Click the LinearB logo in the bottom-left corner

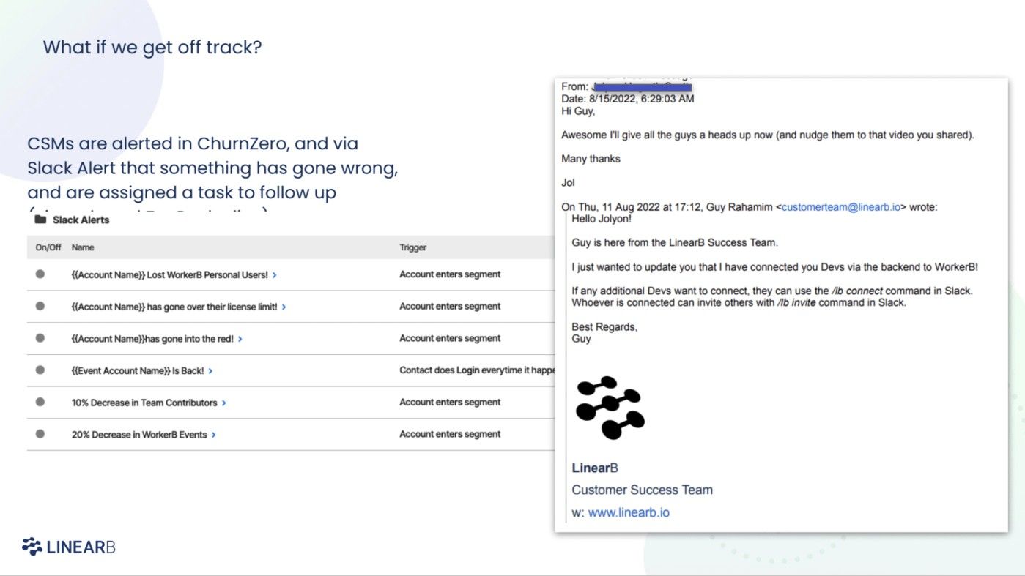tap(68, 546)
